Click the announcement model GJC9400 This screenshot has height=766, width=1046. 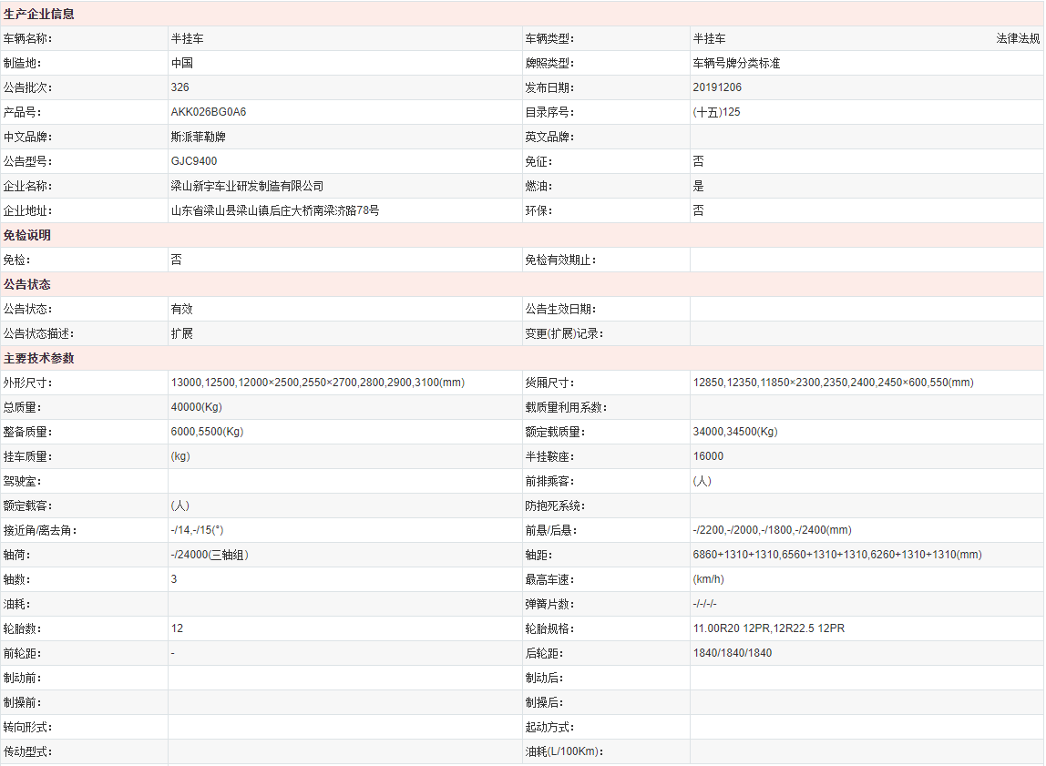[194, 161]
